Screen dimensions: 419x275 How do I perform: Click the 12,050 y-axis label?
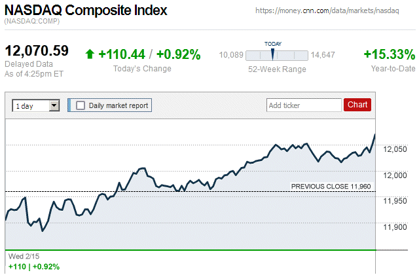[x=395, y=149]
